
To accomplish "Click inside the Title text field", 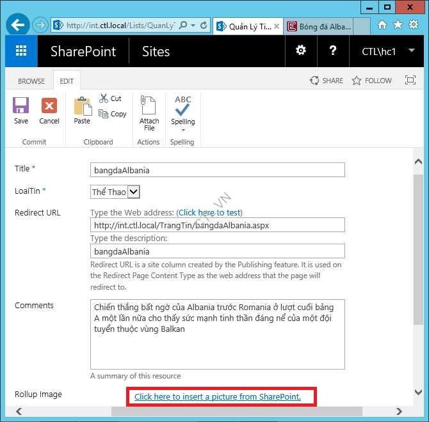I will point(218,170).
